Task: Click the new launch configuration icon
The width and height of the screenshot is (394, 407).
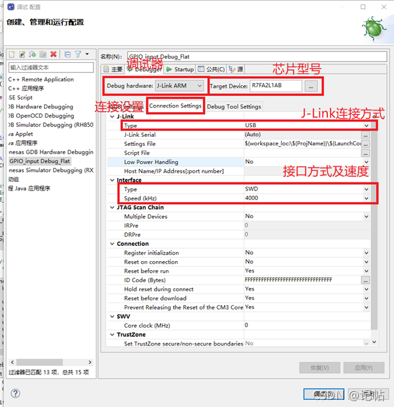Action: [12, 54]
